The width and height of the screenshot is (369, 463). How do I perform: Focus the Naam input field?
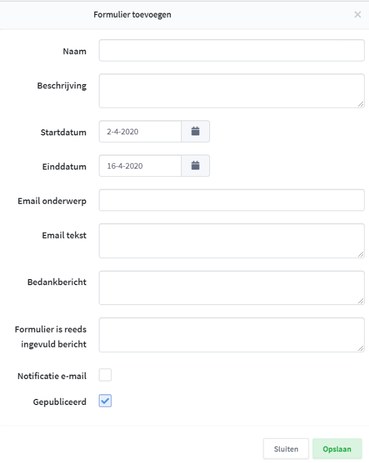click(x=232, y=50)
